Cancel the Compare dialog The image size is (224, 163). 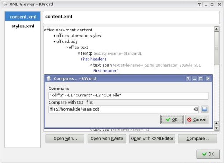197,119
